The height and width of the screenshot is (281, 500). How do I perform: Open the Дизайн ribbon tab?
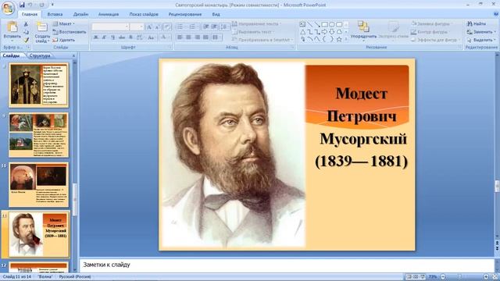tap(80, 14)
